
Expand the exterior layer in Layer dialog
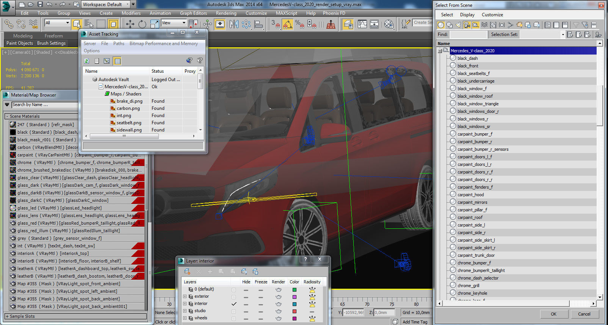click(x=185, y=297)
